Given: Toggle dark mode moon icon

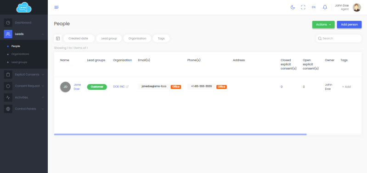Looking at the screenshot, I should (x=293, y=7).
